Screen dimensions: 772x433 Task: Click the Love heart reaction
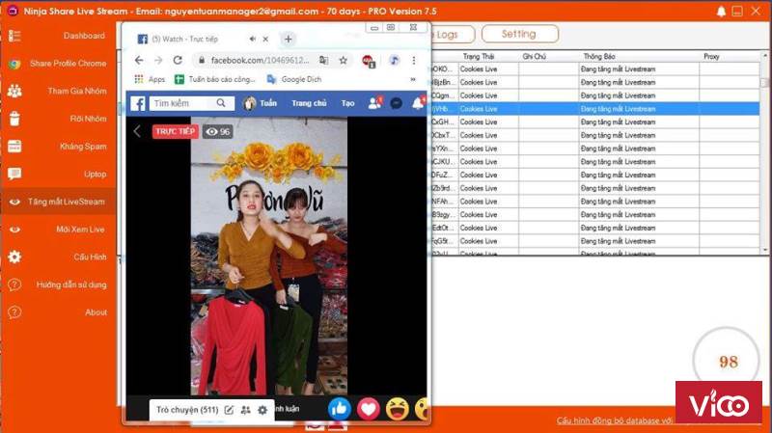(x=369, y=409)
